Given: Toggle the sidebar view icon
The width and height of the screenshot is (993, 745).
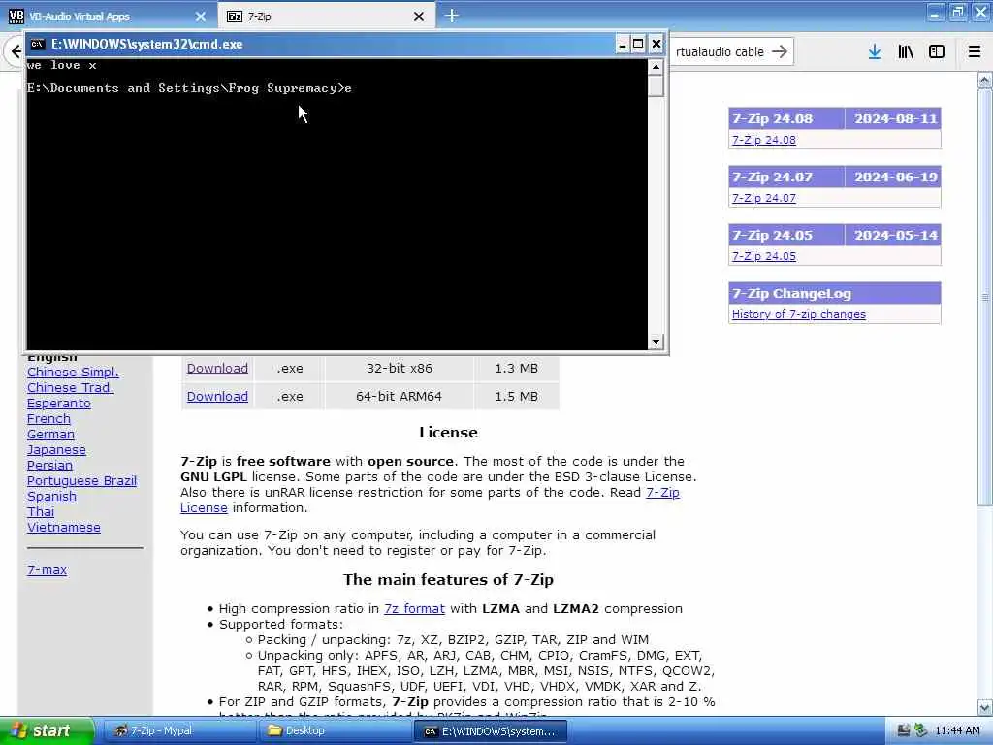Looking at the screenshot, I should pyautogui.click(x=937, y=52).
